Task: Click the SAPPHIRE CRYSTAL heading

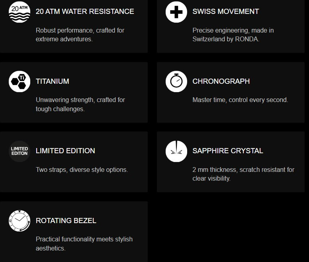Action: [228, 151]
